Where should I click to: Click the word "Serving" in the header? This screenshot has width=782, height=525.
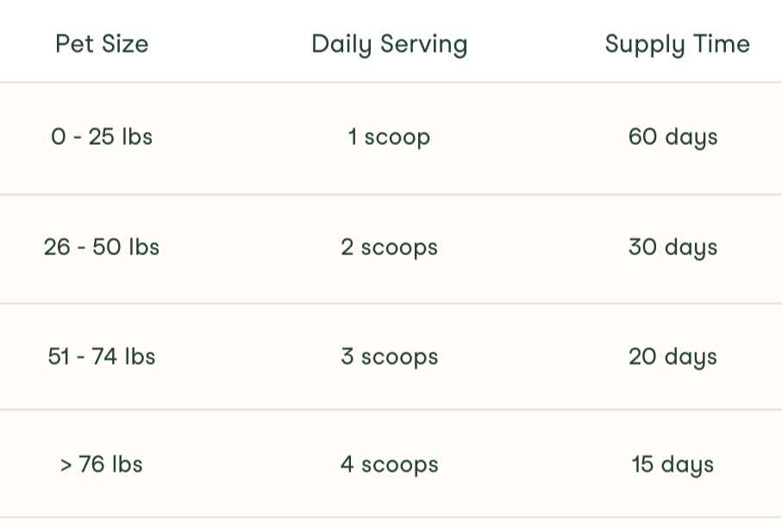(428, 44)
